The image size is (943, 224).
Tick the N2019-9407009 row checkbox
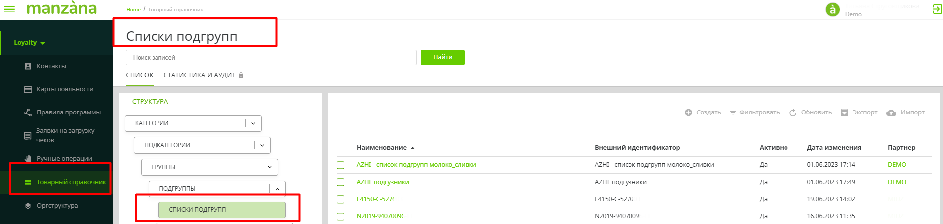[341, 216]
